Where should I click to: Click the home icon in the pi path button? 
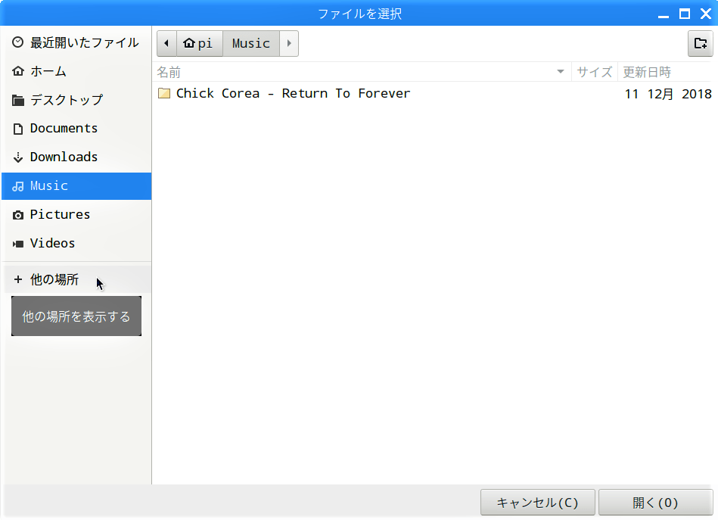pos(189,43)
